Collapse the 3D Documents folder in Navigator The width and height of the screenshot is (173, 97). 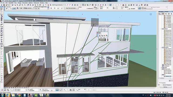click(x=161, y=69)
